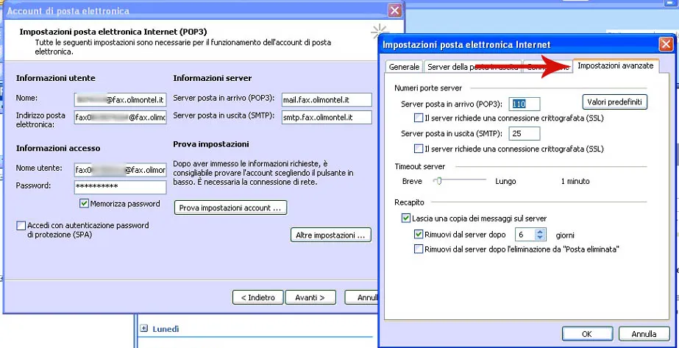The width and height of the screenshot is (679, 348).
Task: Enable SSL for incoming POP3 server
Action: [419, 118]
